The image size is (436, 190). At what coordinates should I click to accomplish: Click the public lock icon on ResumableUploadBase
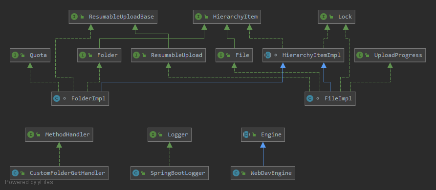click(82, 17)
